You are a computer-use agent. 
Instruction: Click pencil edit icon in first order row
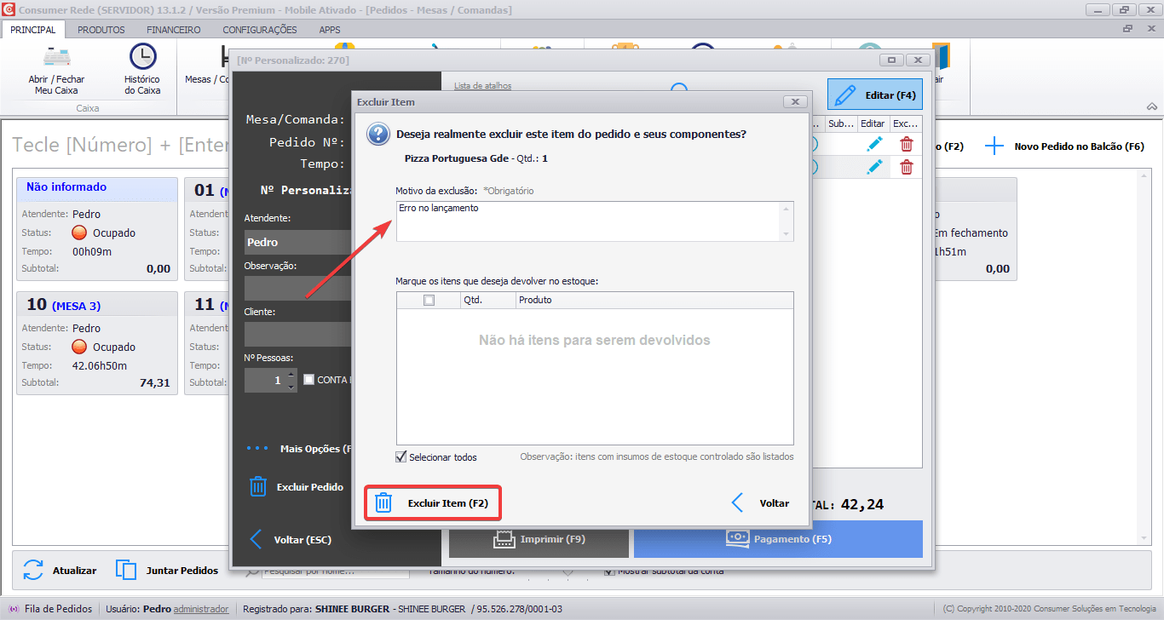tap(874, 145)
